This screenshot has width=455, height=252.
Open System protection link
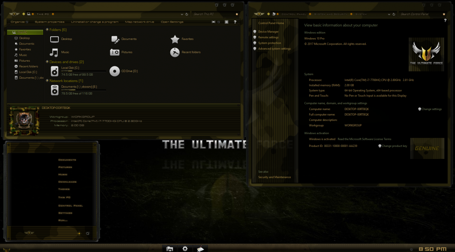click(x=269, y=43)
